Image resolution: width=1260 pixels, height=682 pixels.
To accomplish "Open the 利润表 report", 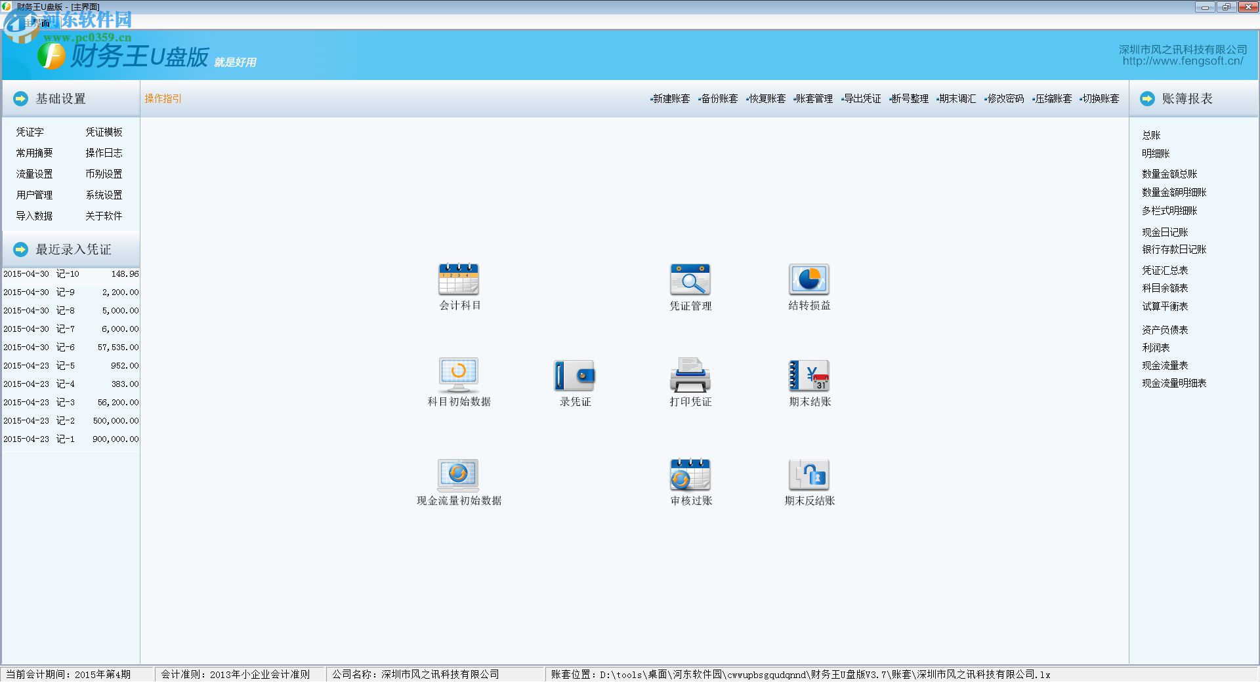I will (1156, 348).
